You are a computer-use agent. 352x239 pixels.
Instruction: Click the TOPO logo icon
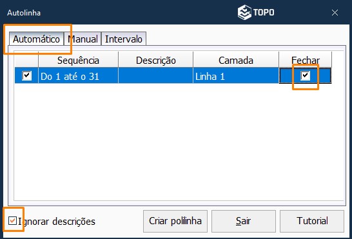pos(244,12)
